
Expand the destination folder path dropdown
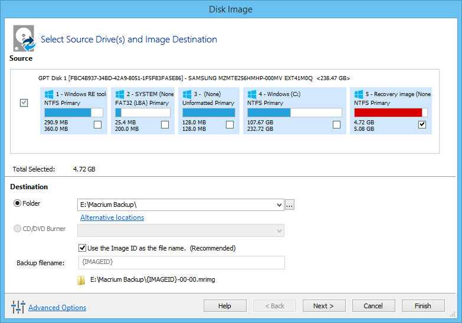(279, 205)
